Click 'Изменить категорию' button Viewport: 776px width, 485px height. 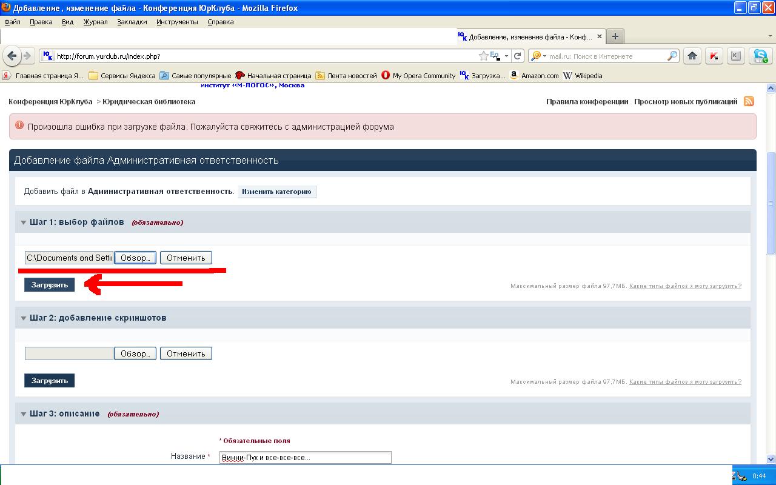tap(276, 192)
